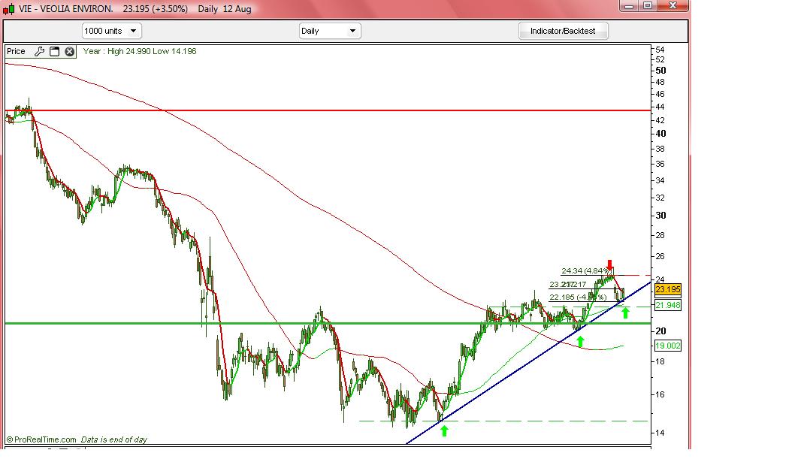Click the Price label in chart panel
The width and height of the screenshot is (810, 459).
(x=16, y=51)
